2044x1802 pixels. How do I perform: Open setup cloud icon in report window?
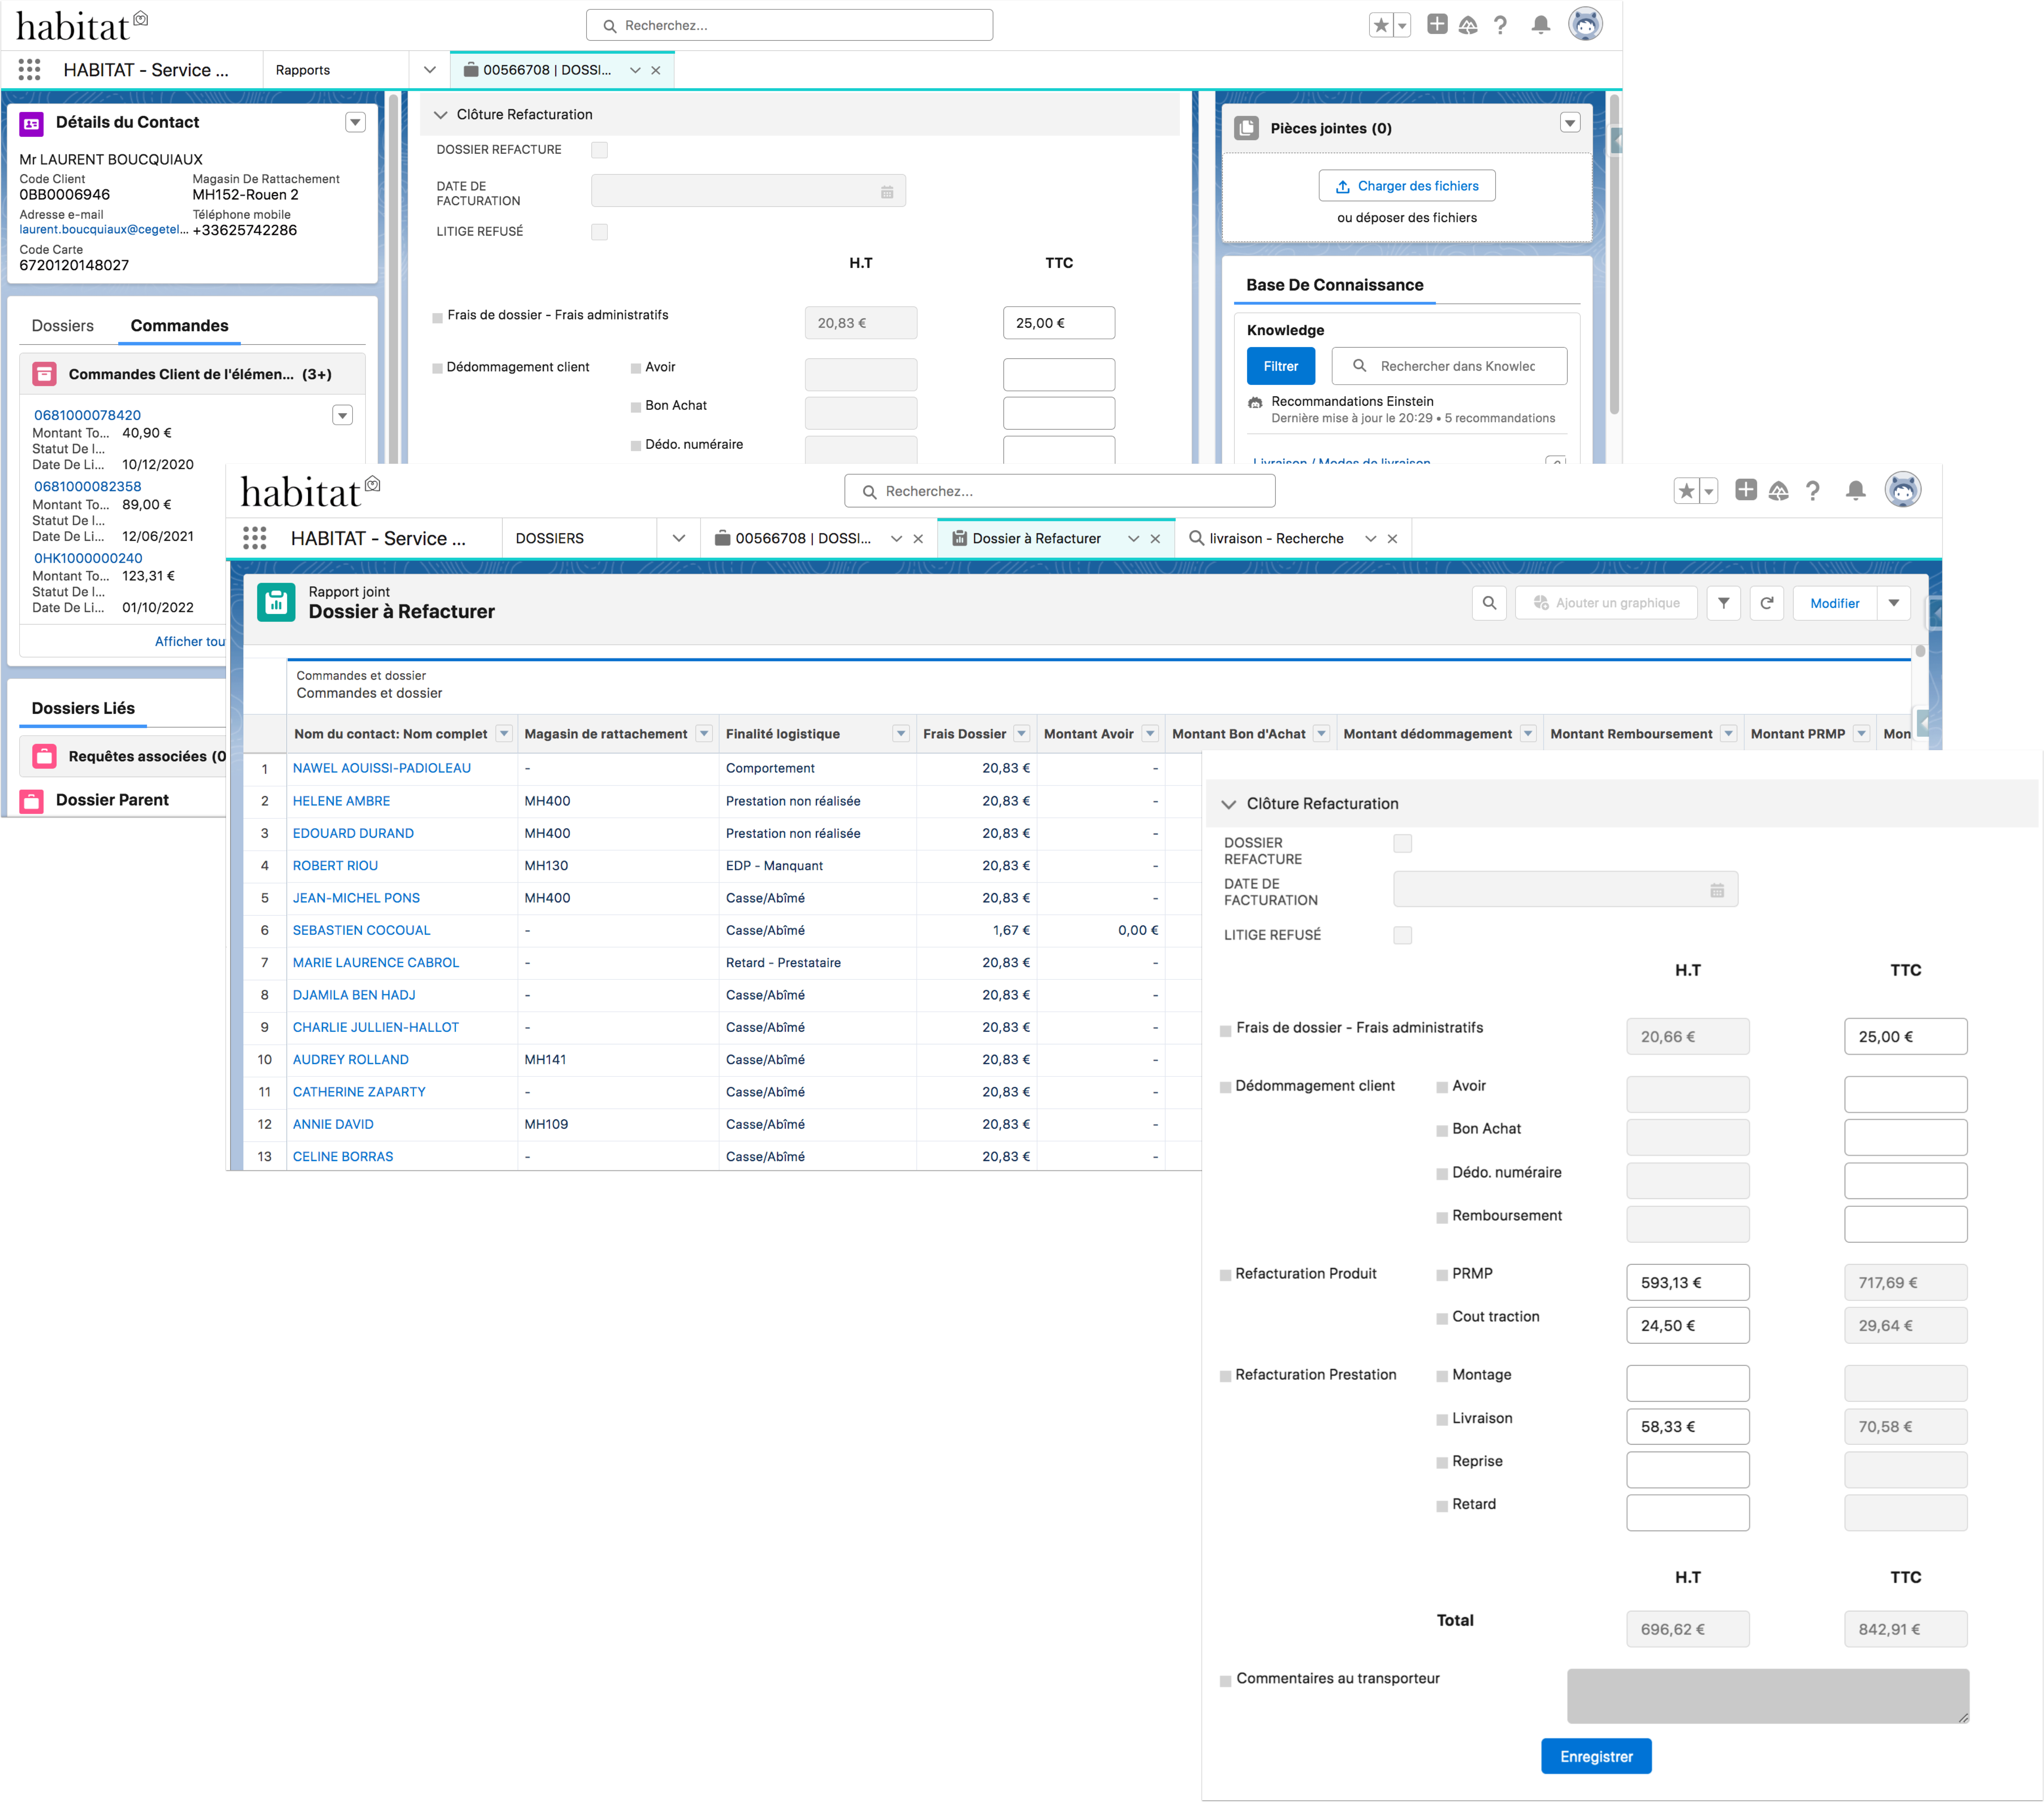point(1778,491)
